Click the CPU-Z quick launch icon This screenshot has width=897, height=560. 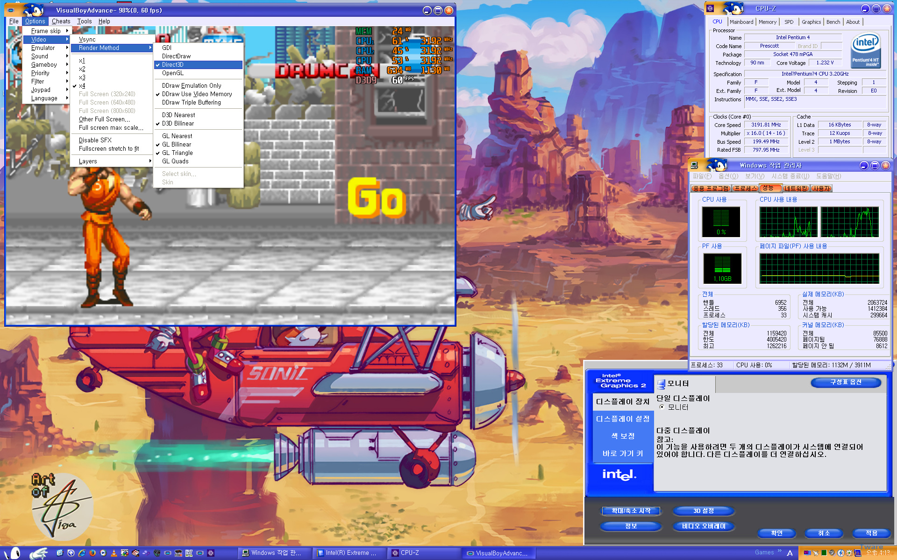(211, 553)
